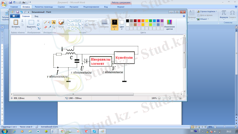Open Word's Разметка страницы tab
The image size is (238, 134).
click(x=44, y=7)
